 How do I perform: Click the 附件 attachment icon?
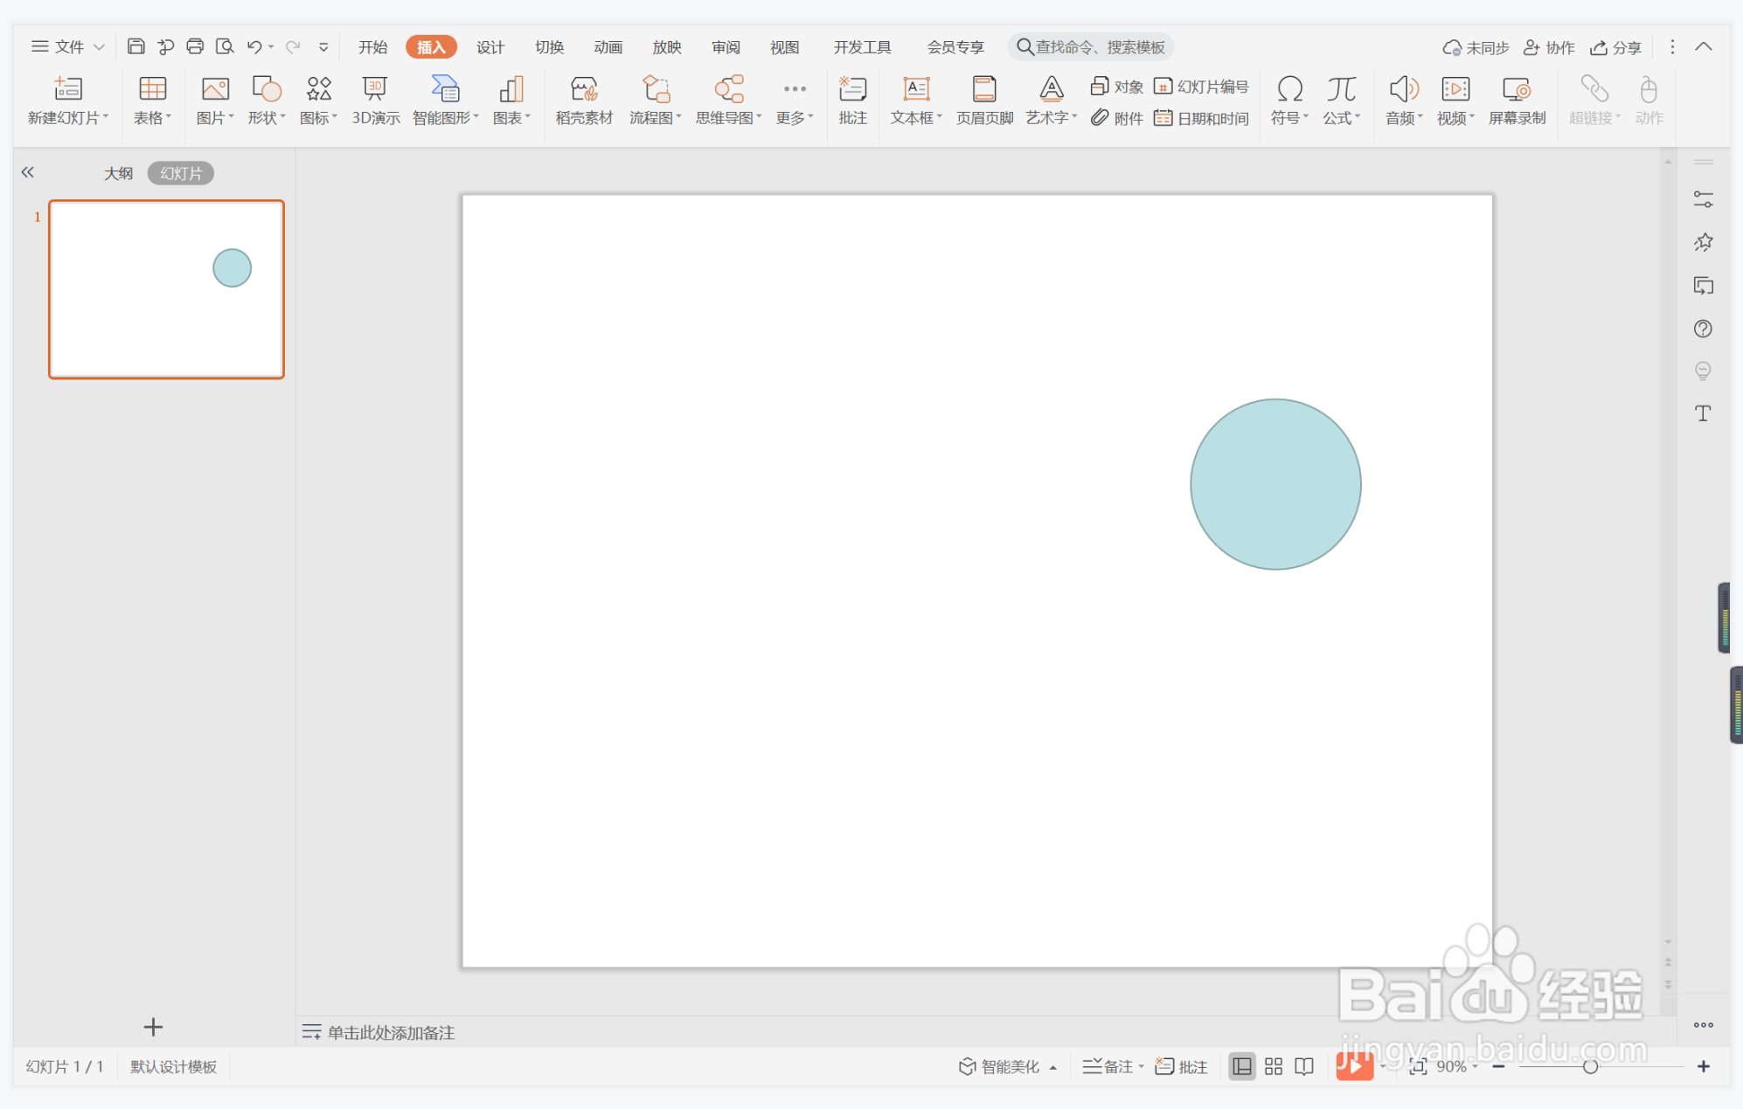tap(1117, 118)
